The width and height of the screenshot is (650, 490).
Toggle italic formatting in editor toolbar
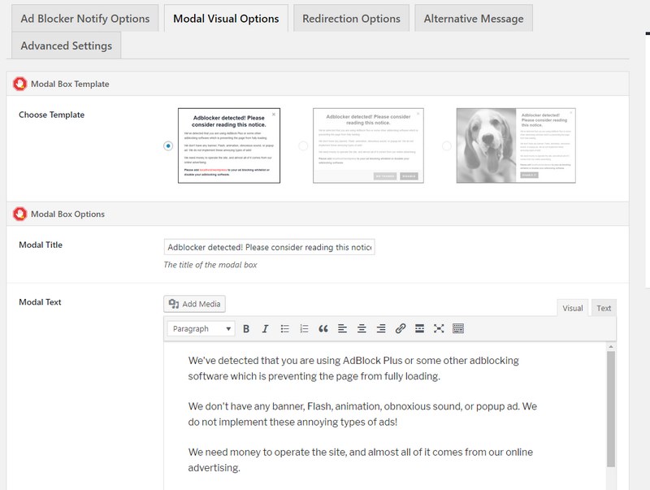tap(266, 329)
